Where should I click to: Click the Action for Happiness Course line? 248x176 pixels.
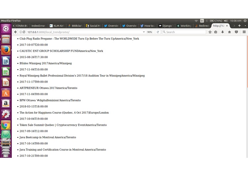coord(64,113)
